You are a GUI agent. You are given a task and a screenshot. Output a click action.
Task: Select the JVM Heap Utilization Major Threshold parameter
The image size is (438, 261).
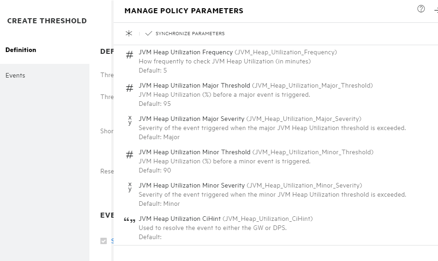(194, 86)
